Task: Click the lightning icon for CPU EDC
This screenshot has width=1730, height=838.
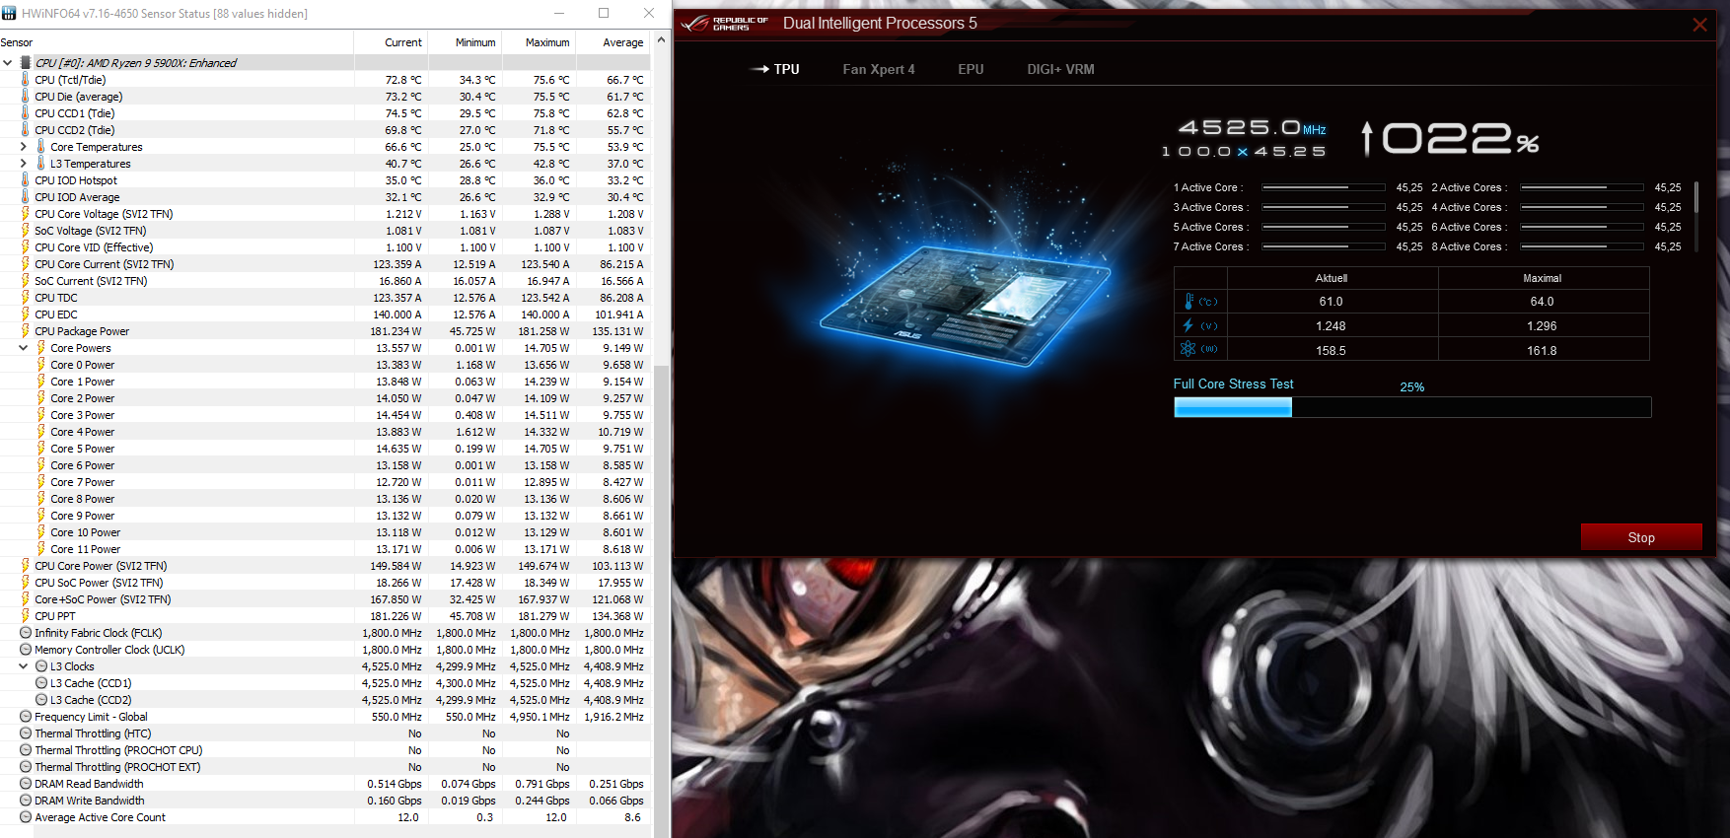Action: (26, 314)
